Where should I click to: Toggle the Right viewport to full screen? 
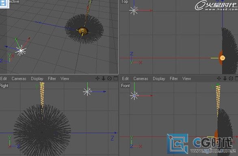(116, 78)
